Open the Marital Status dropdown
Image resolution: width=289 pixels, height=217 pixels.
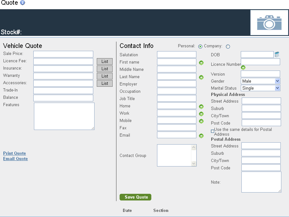tap(260, 88)
